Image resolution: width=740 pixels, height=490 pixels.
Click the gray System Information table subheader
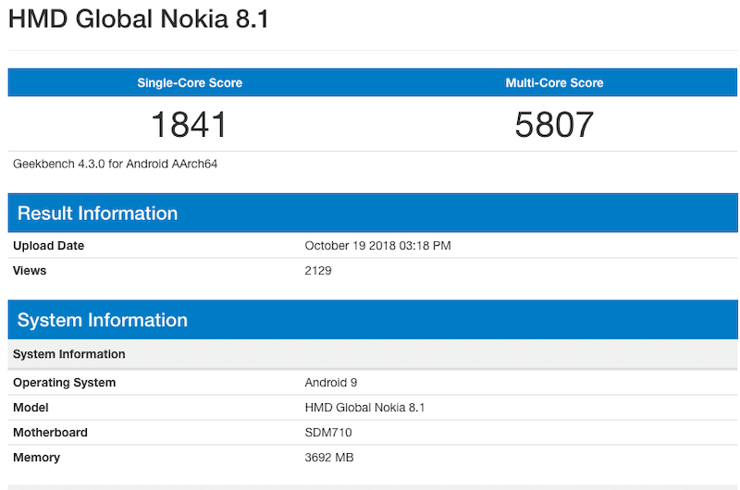click(x=373, y=354)
